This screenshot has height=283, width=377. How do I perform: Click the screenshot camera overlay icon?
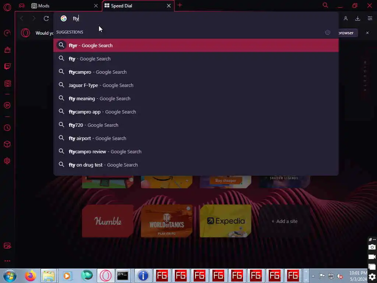[372, 247]
